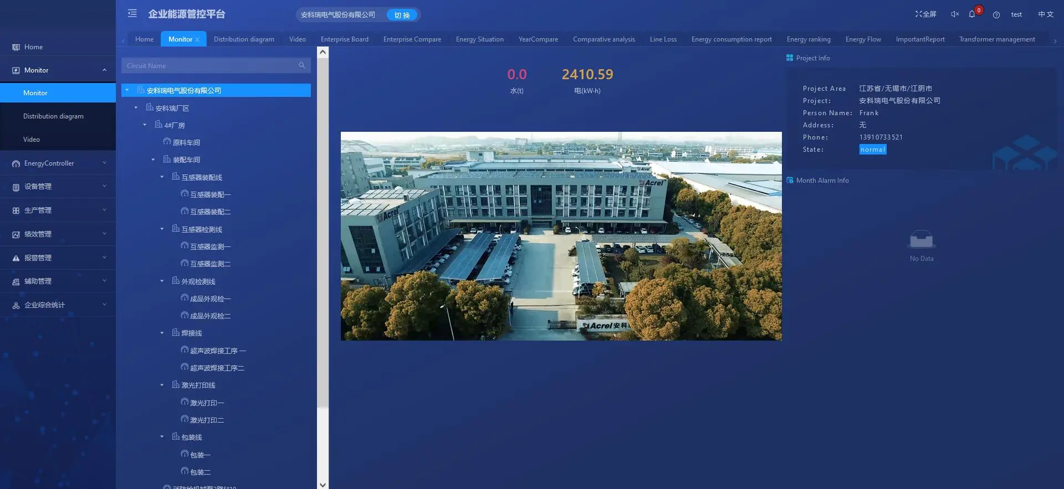Open Home from the left sidebar
This screenshot has width=1064, height=489.
point(33,47)
